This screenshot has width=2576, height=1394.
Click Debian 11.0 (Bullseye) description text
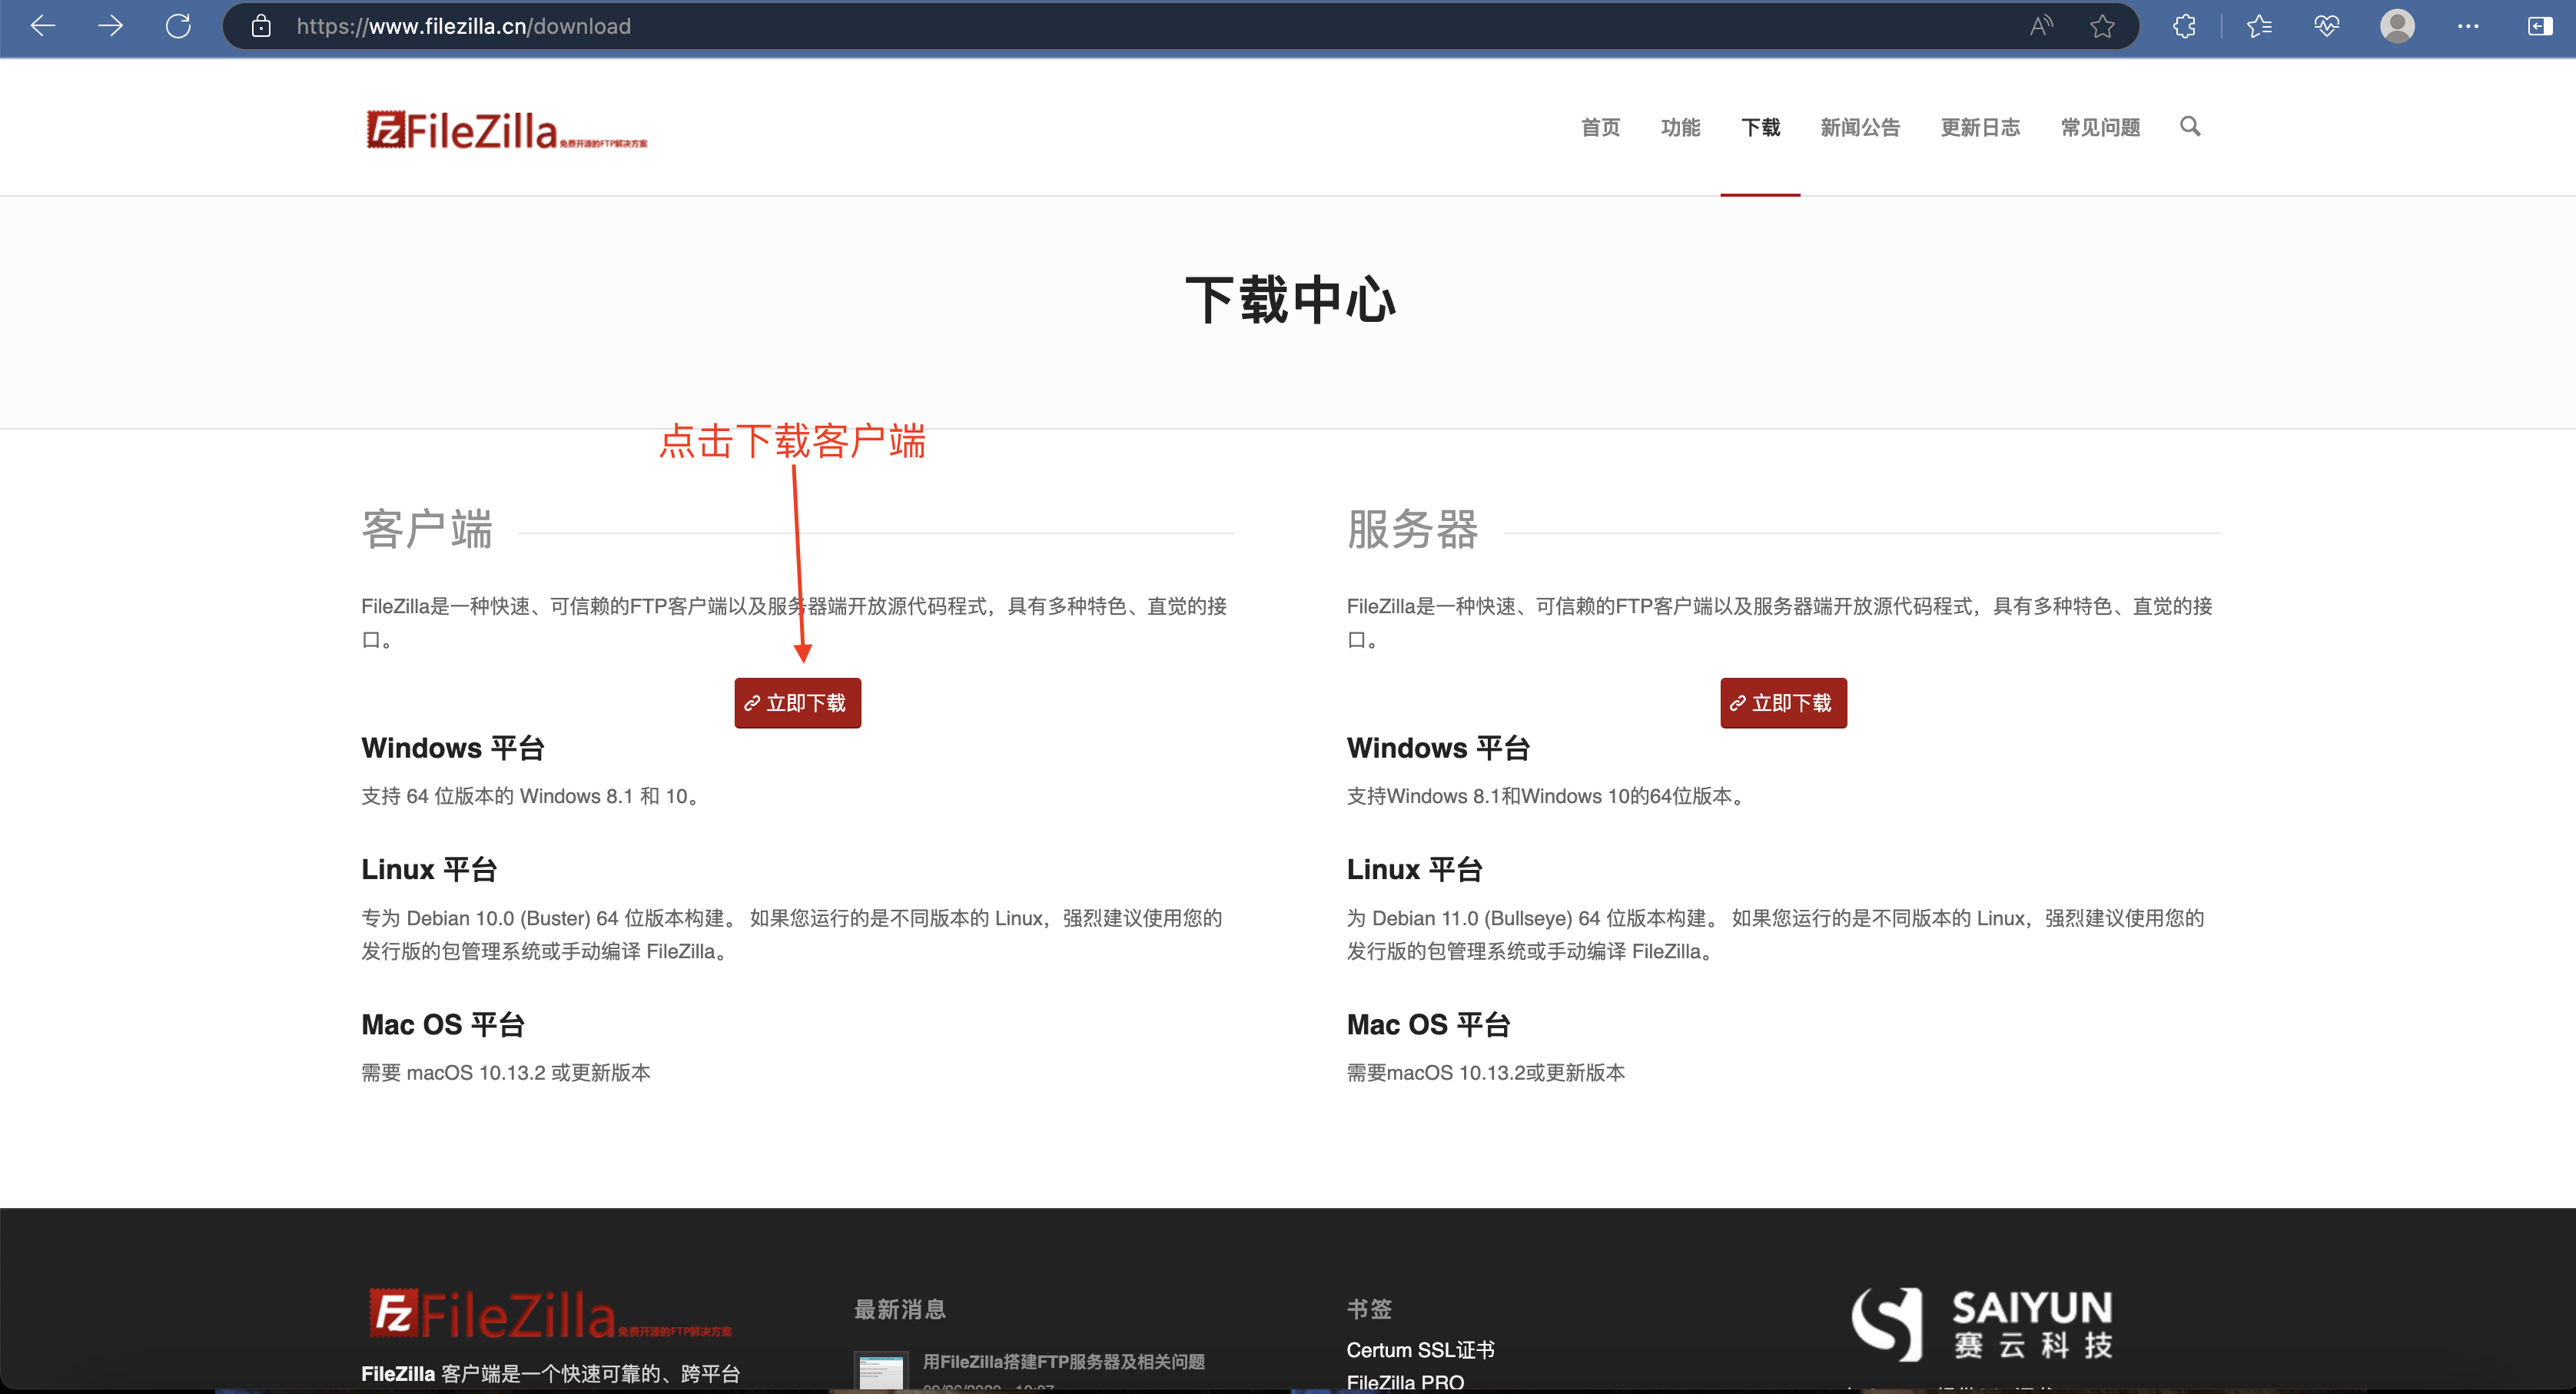[1776, 934]
